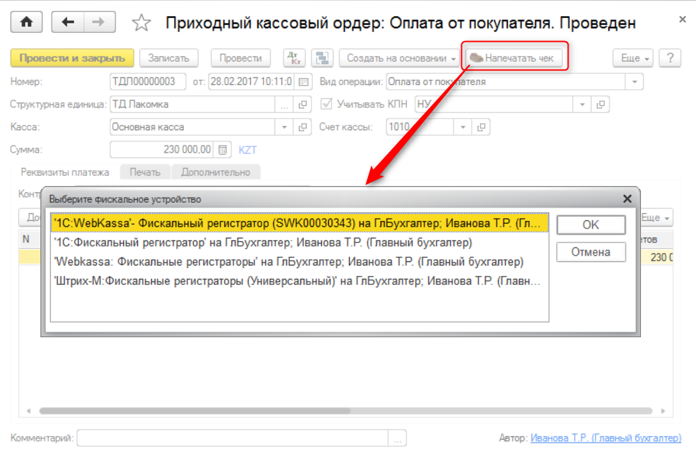Open calculator icon in Сумма field
Screen dimensions: 696x455
click(222, 149)
